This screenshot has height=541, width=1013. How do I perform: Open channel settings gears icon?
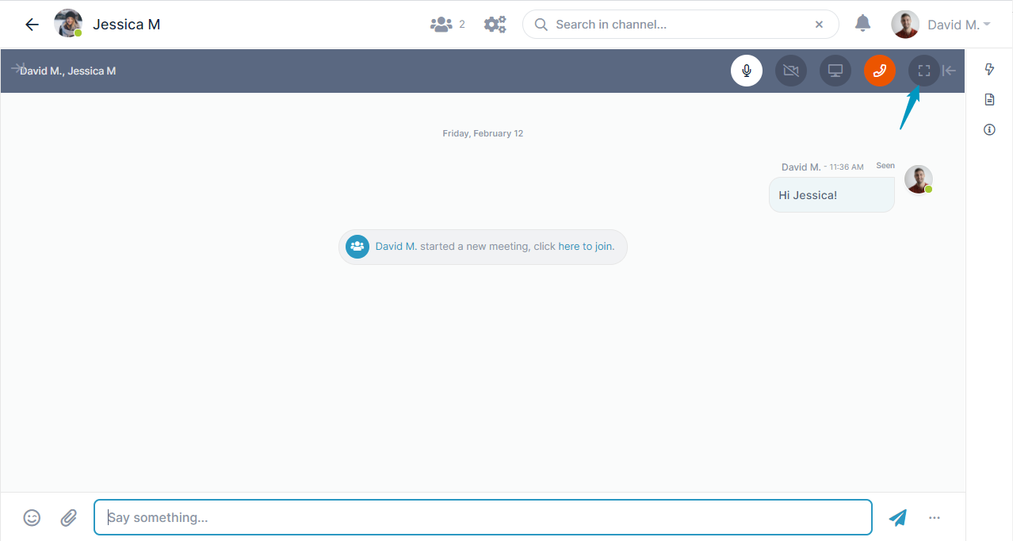(x=495, y=25)
